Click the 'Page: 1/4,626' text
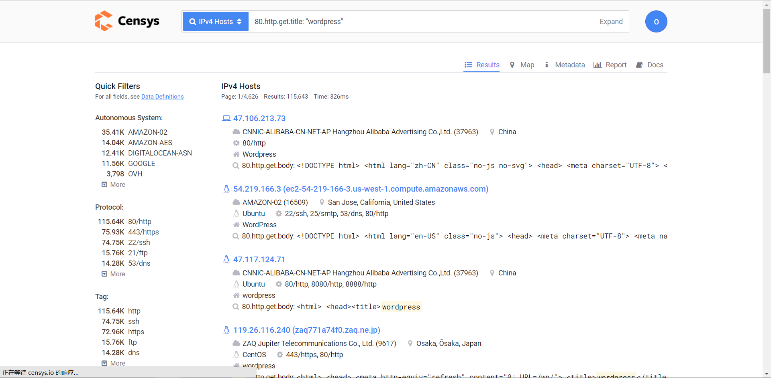This screenshot has width=771, height=378. tap(240, 97)
